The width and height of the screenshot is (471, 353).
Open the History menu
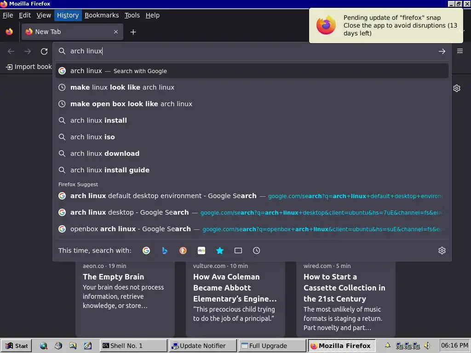point(68,15)
